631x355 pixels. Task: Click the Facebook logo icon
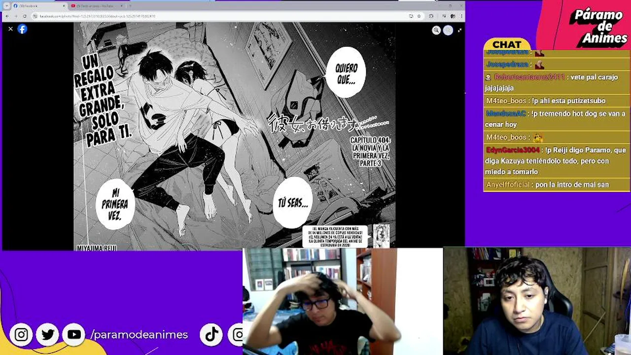22,29
